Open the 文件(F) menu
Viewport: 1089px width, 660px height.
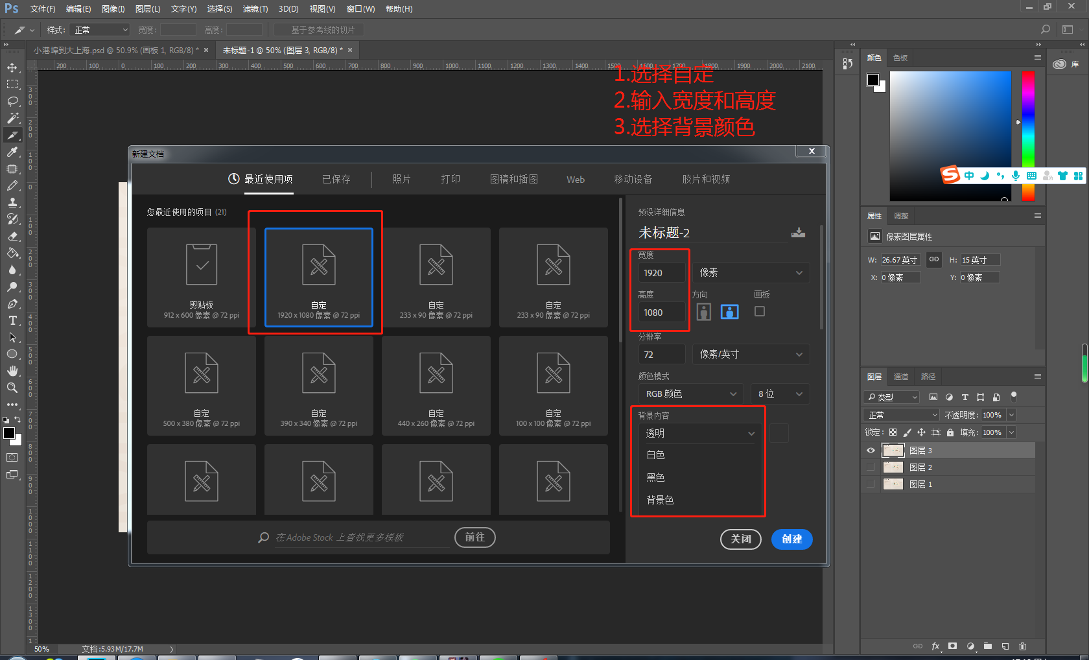point(43,9)
